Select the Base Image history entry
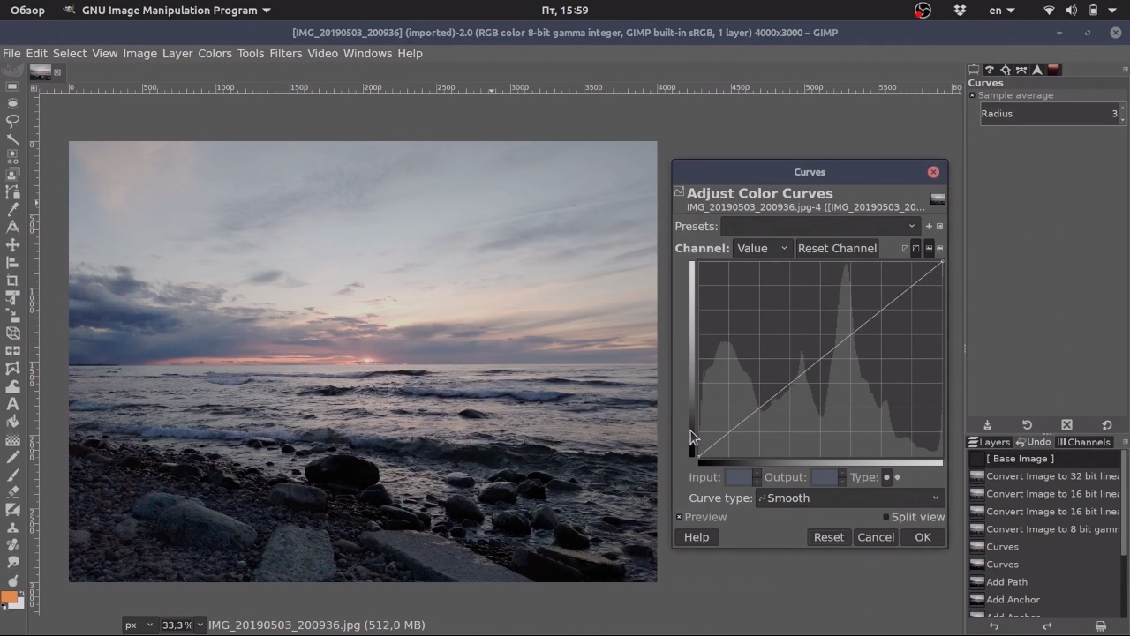Image resolution: width=1130 pixels, height=636 pixels. point(1020,459)
